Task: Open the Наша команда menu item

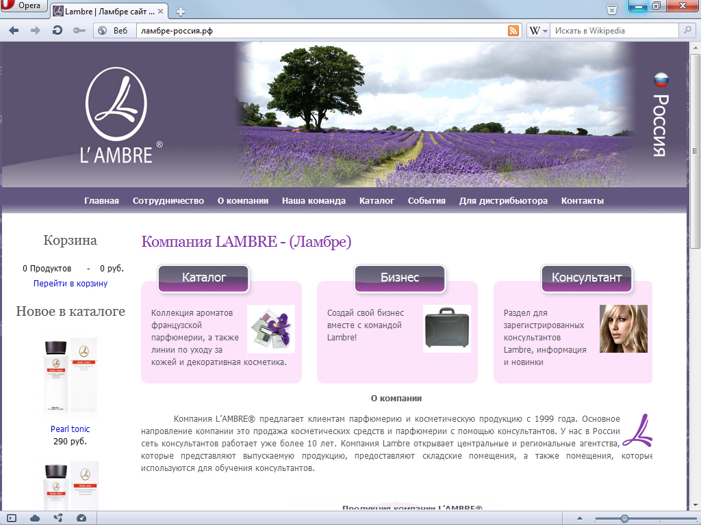Action: [314, 201]
